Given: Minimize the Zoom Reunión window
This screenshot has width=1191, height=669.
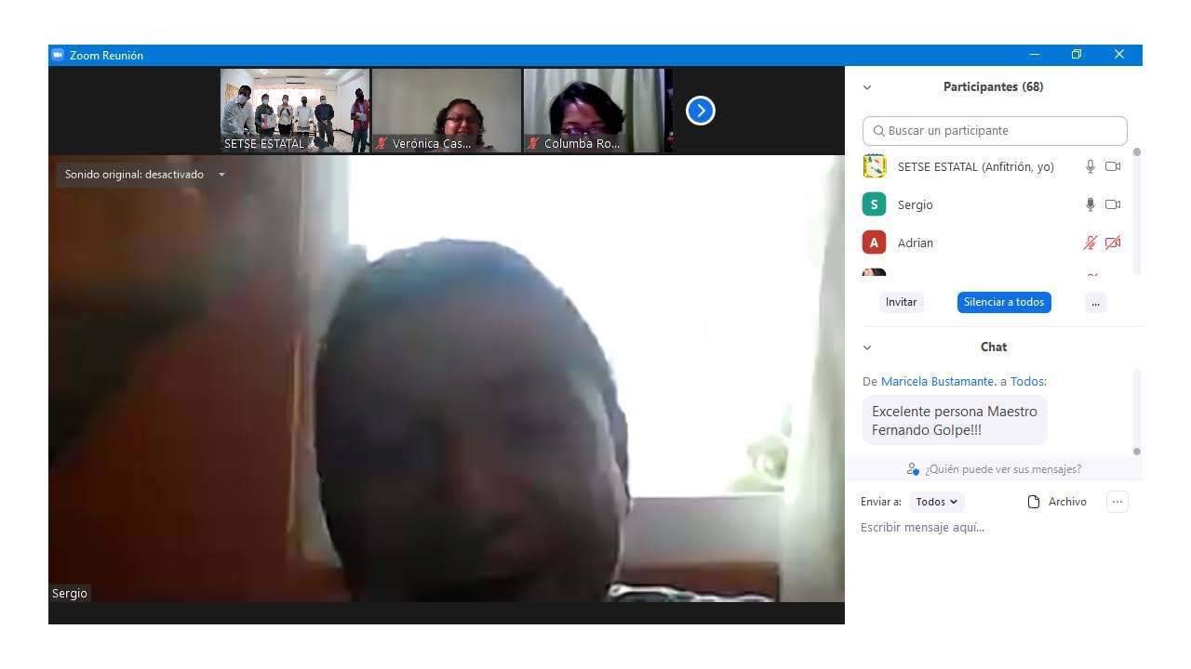Looking at the screenshot, I should (1035, 55).
